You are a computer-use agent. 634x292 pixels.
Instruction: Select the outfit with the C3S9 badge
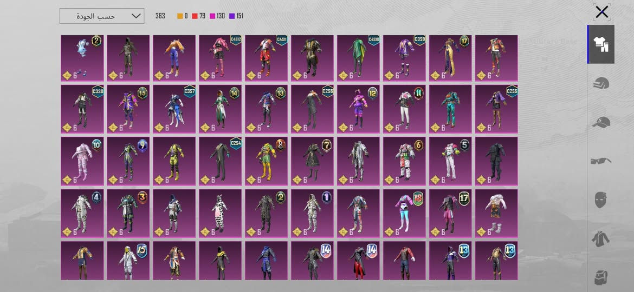(404, 58)
